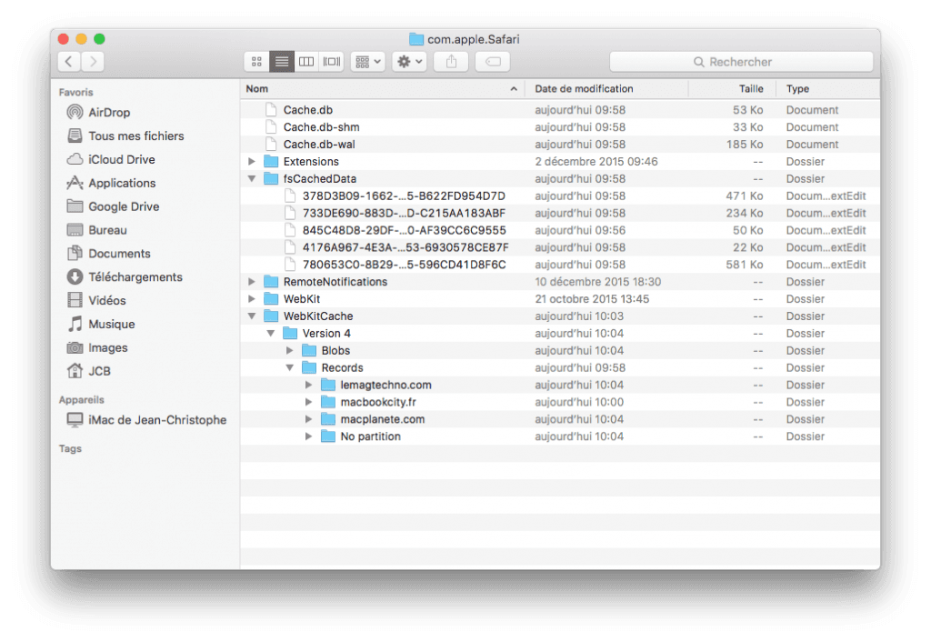Sort by the Type column header
Image resolution: width=931 pixels, height=642 pixels.
(827, 88)
